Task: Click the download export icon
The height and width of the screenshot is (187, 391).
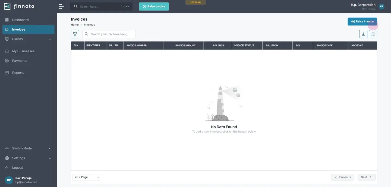Action: click(363, 34)
